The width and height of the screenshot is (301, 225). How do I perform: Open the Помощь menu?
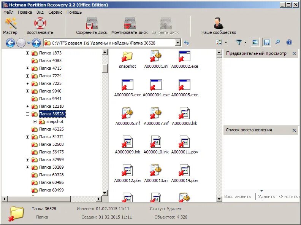74,12
